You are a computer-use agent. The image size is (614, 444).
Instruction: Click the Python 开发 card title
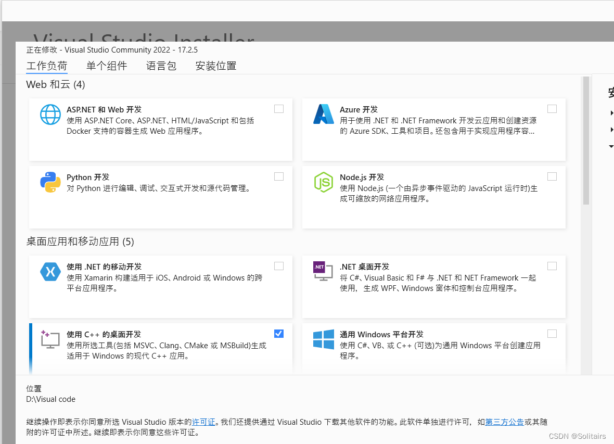[88, 177]
